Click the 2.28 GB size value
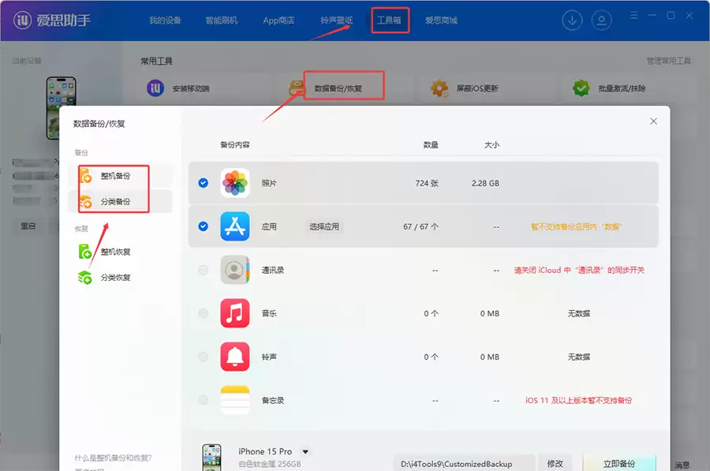The height and width of the screenshot is (471, 710). [485, 183]
